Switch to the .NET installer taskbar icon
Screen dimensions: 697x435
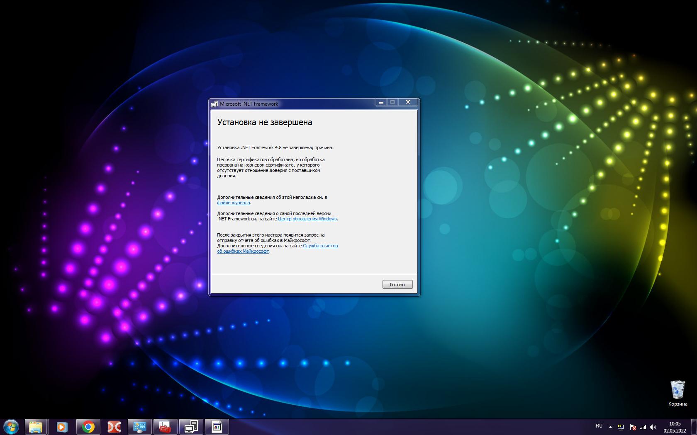(x=191, y=427)
